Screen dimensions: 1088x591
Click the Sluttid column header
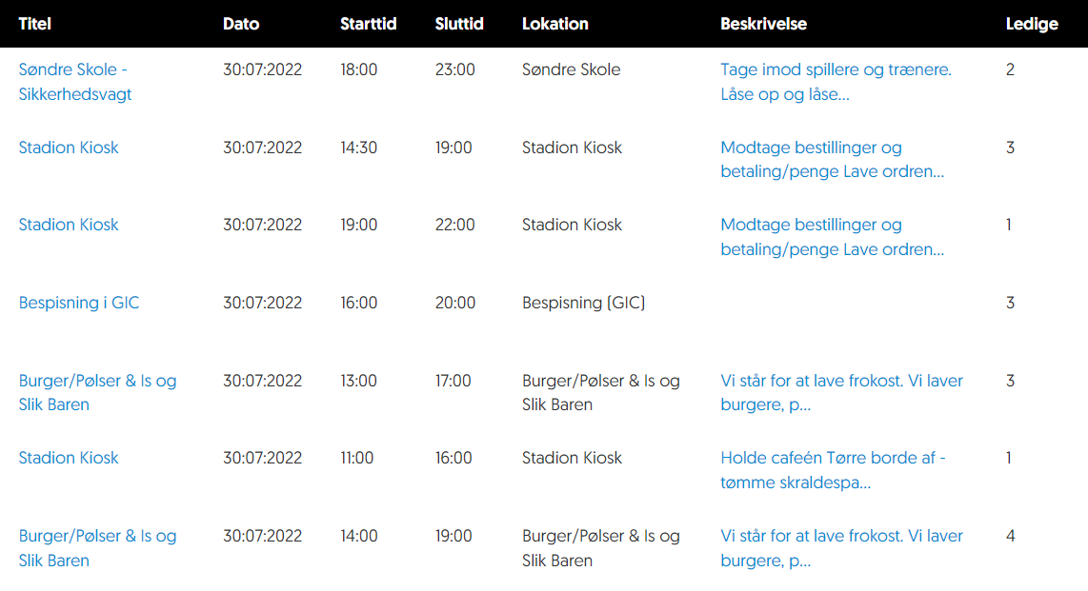pos(458,24)
